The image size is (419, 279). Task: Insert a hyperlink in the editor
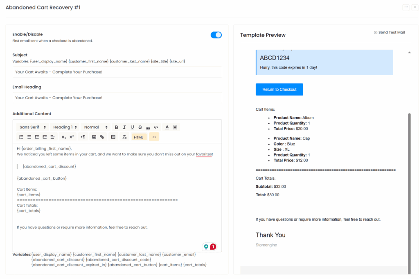(102, 137)
